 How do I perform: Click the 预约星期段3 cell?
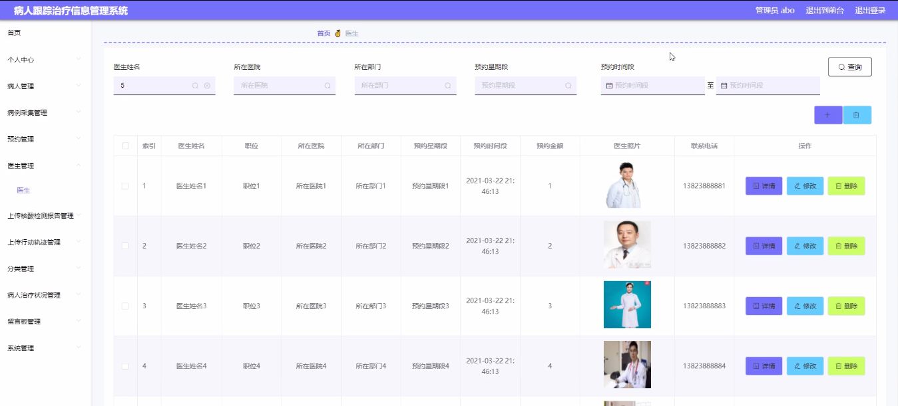[430, 306]
